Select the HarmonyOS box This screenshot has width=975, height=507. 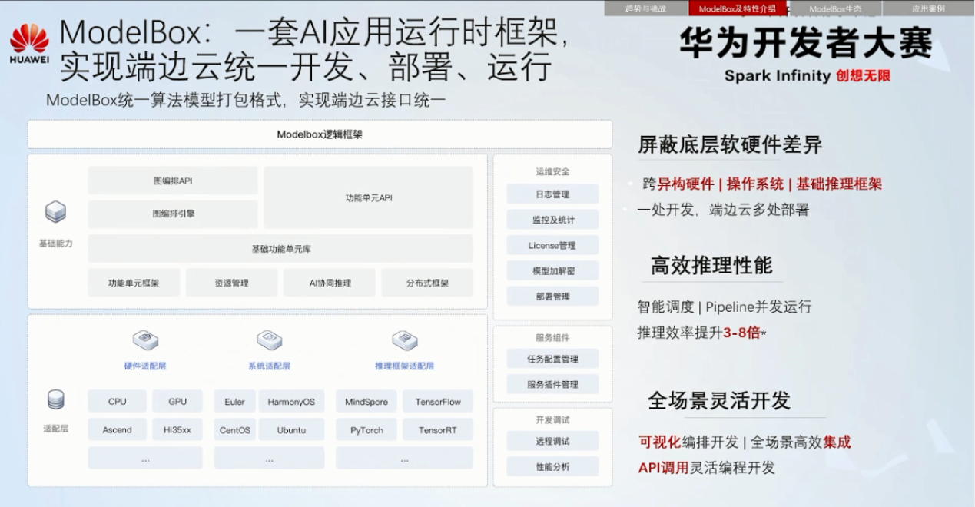click(x=291, y=401)
